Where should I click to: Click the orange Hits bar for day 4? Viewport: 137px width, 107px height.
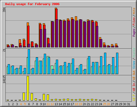point(20,41)
